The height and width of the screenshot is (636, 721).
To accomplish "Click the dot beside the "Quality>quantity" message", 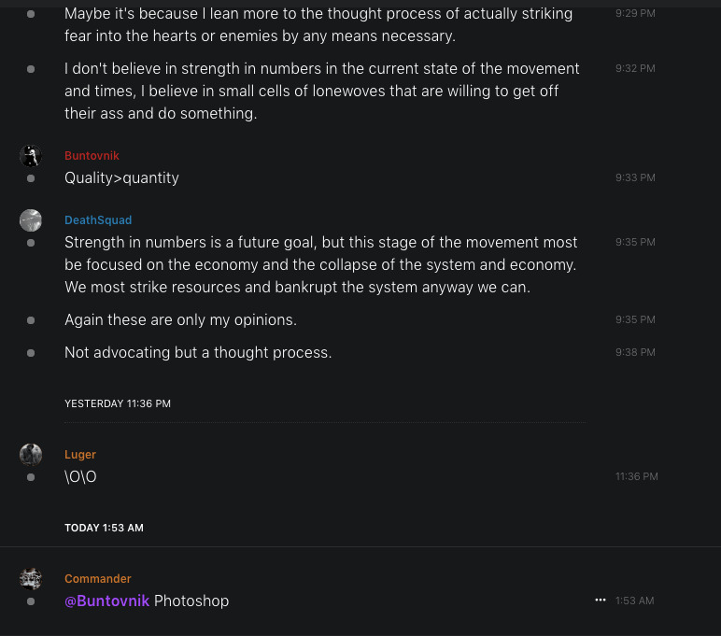I will tap(31, 177).
